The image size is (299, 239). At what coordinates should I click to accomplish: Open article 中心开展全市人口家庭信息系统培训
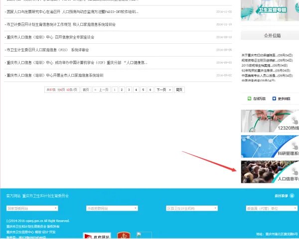[55, 76]
